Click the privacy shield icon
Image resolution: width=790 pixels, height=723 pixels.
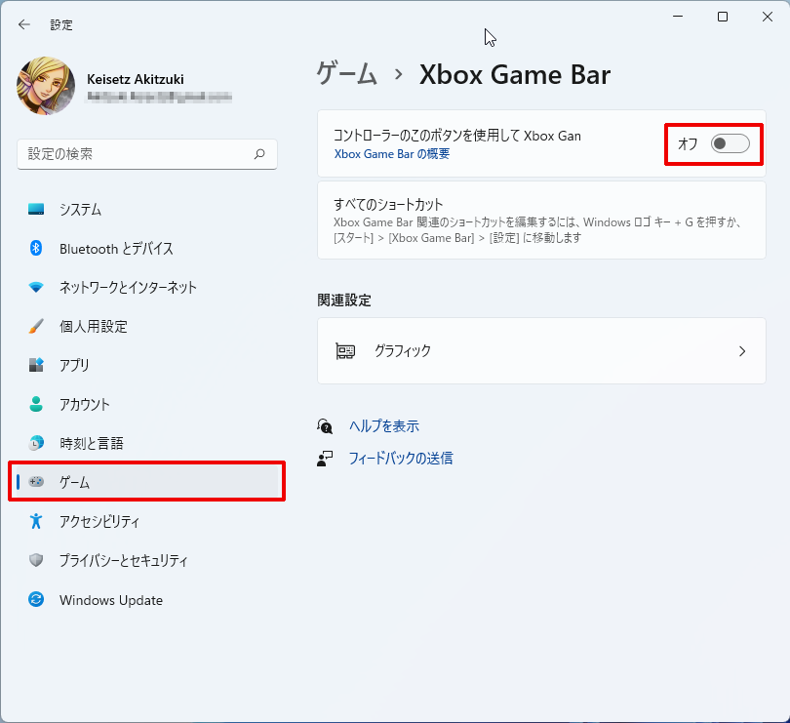(36, 560)
